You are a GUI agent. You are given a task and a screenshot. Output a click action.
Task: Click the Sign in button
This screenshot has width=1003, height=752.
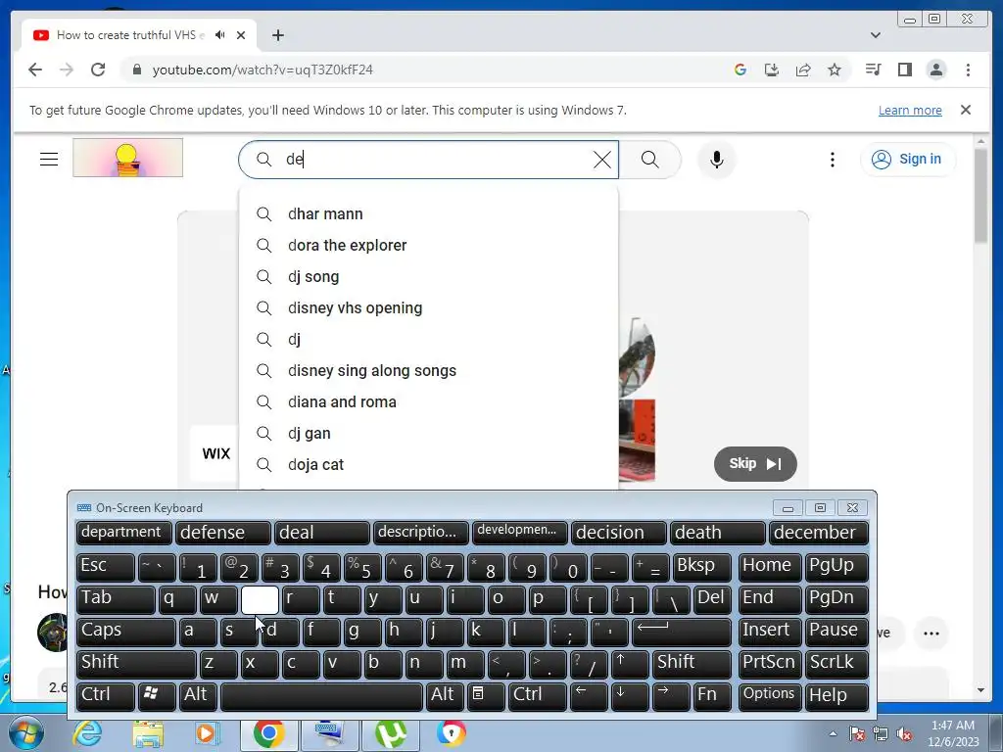908,160
